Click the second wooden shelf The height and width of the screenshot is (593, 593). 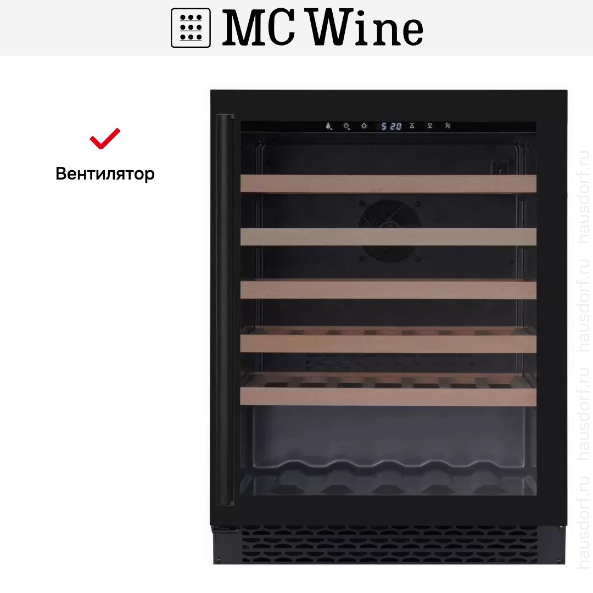tap(388, 237)
